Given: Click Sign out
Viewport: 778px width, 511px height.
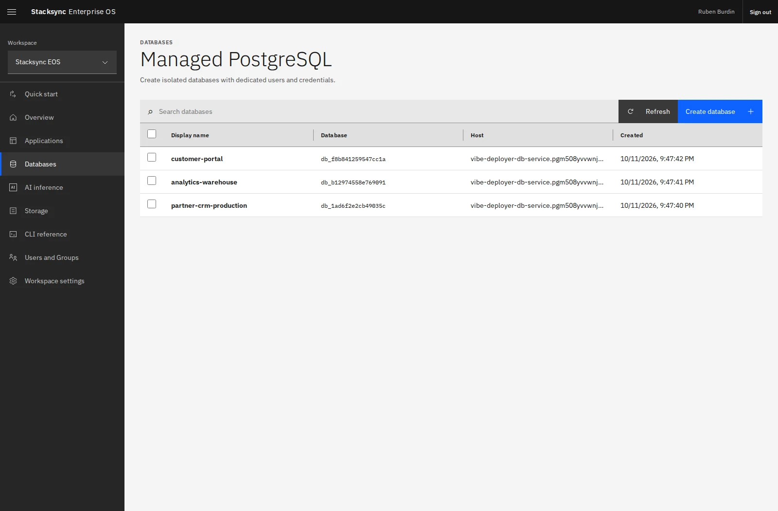Looking at the screenshot, I should [760, 12].
